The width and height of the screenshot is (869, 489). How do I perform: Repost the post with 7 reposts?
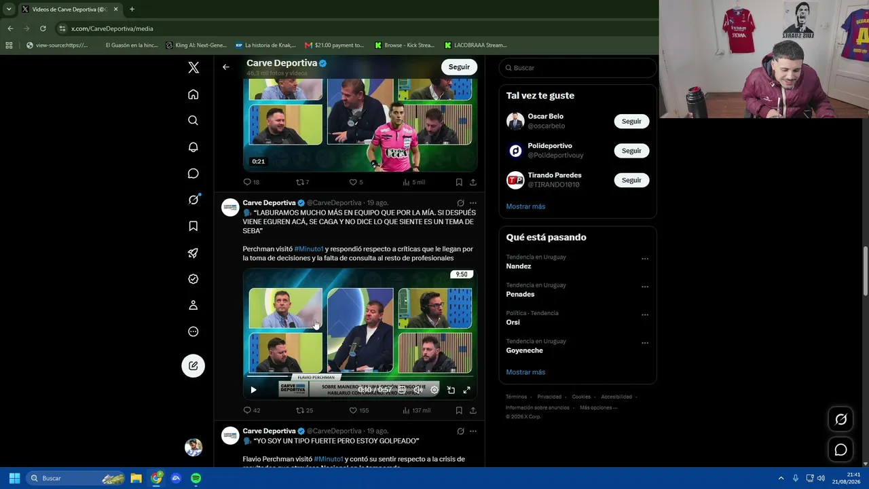click(303, 182)
